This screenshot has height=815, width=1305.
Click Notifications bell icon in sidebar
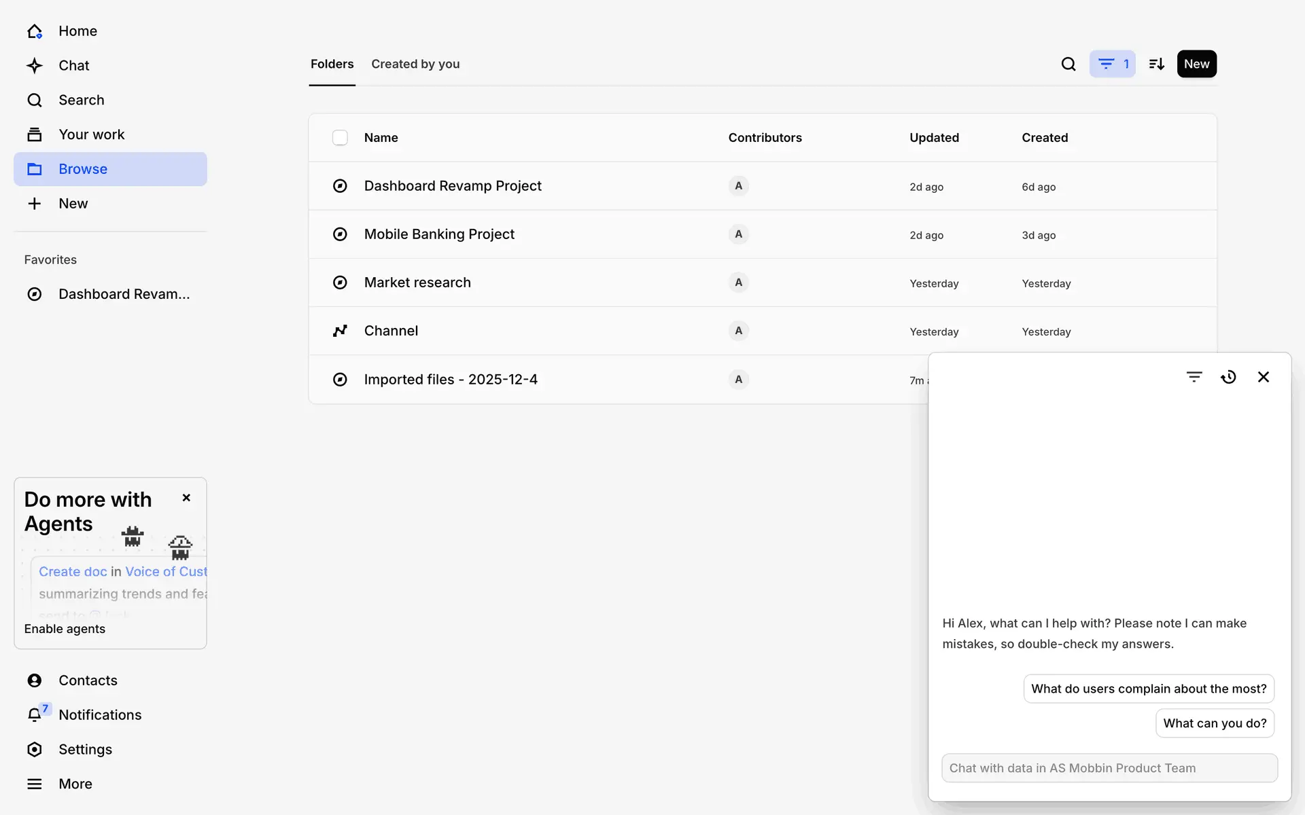[x=35, y=714]
